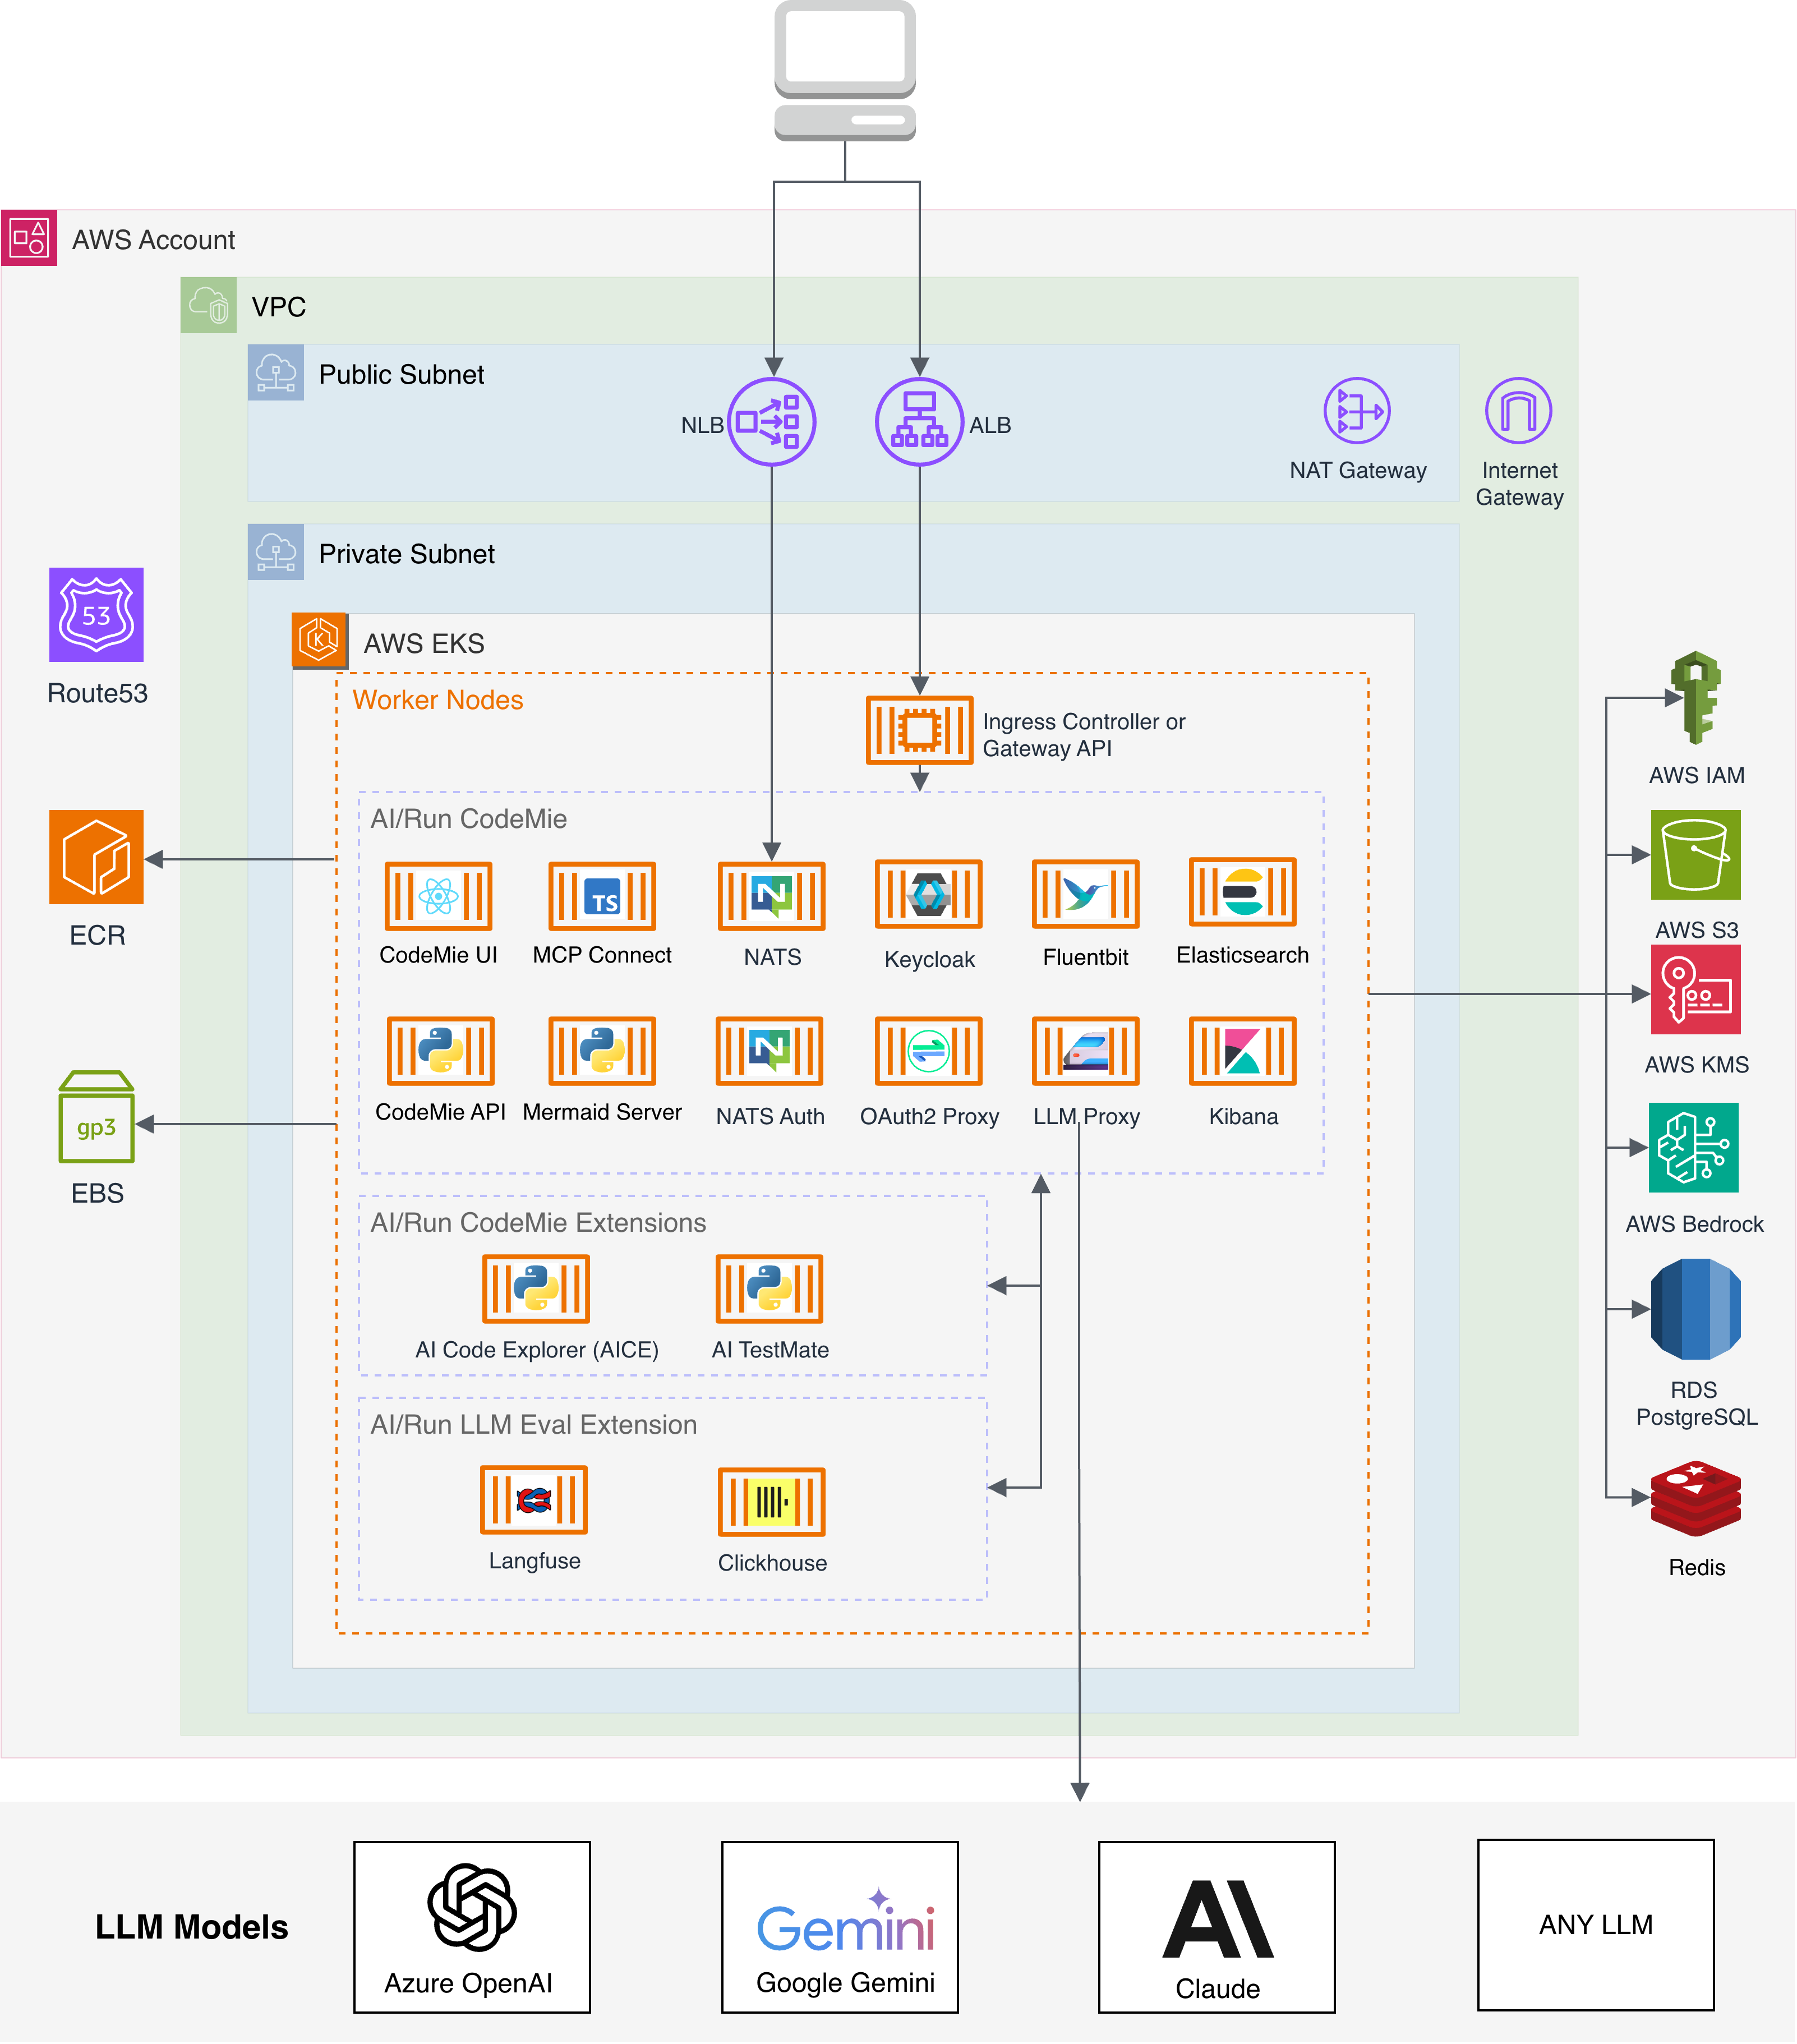The width and height of the screenshot is (1797, 2044).
Task: Click the LLM Proxy container icon
Action: coord(1086,1051)
